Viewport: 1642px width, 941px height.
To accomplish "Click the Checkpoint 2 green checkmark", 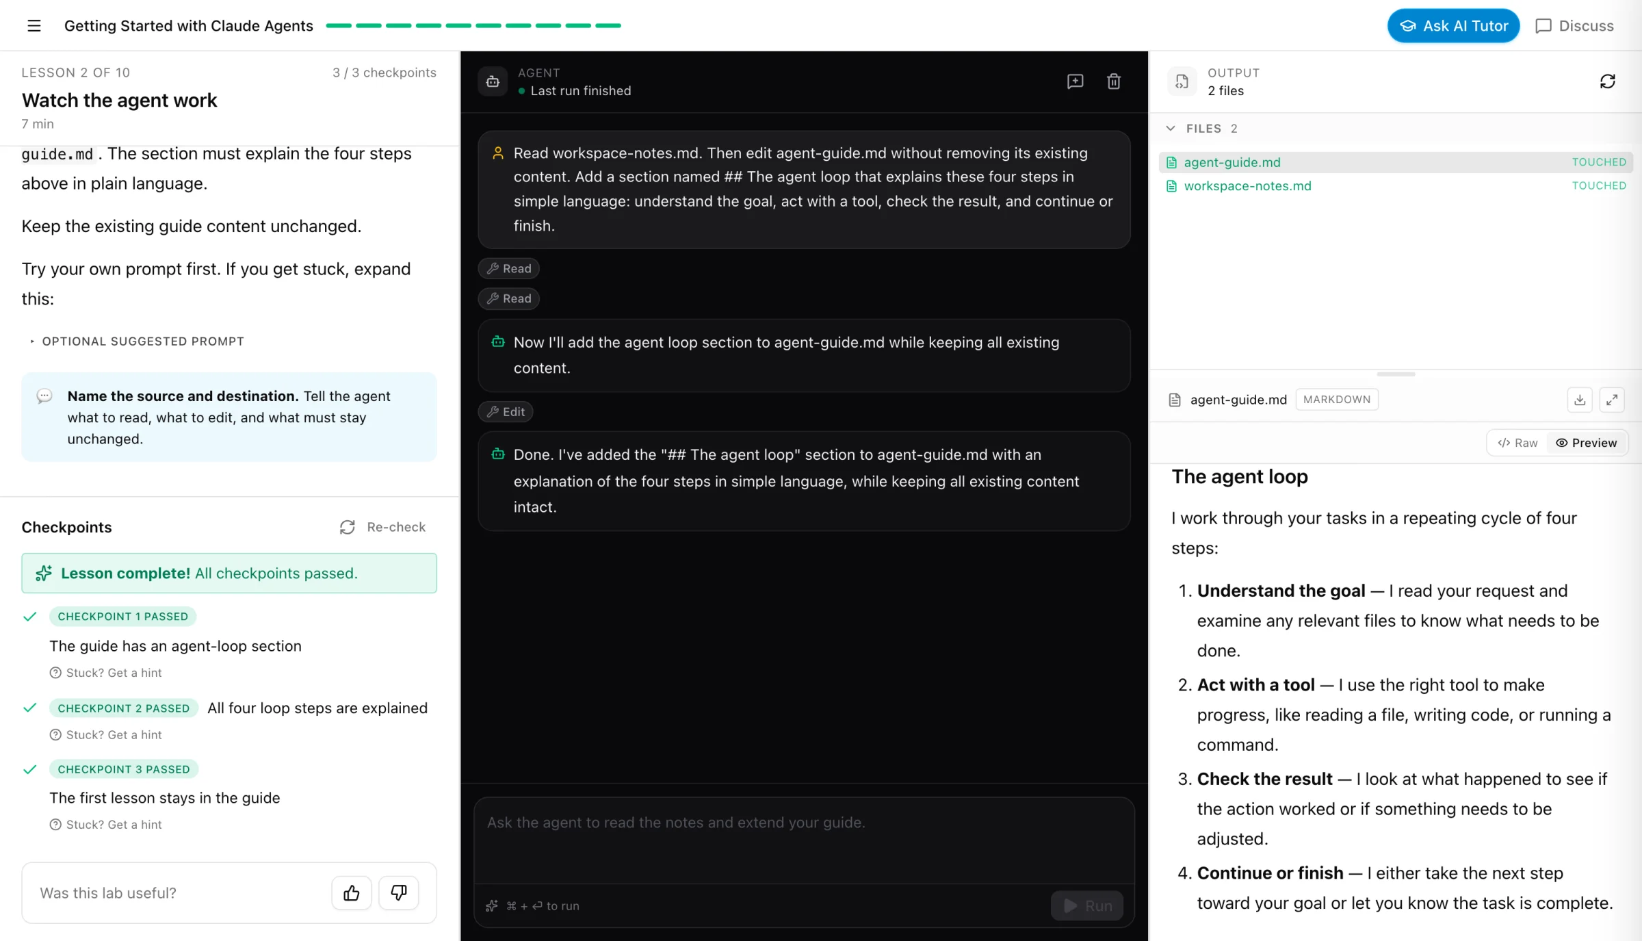I will click(29, 708).
